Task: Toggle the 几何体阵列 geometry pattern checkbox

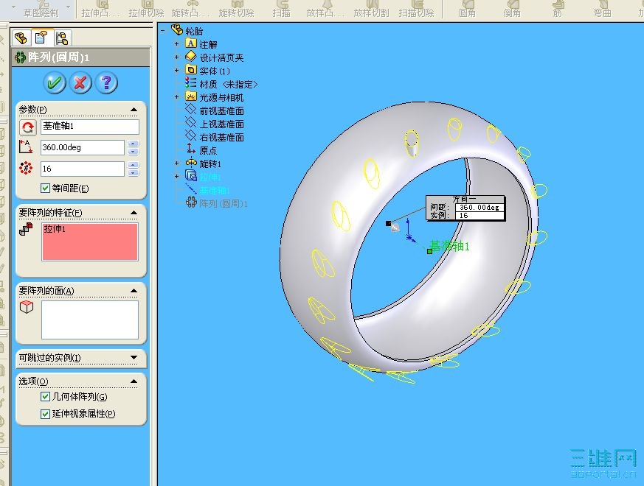Action: [45, 397]
